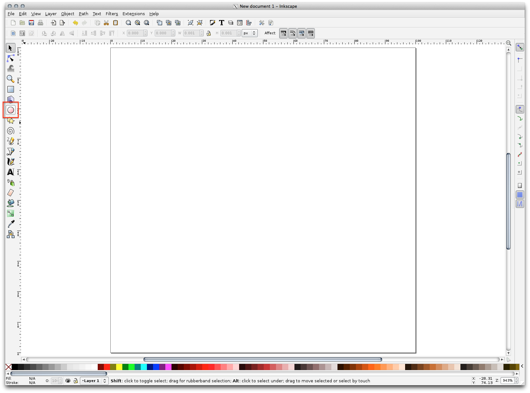Activate the Eraser tool
530x393 pixels.
pos(11,193)
